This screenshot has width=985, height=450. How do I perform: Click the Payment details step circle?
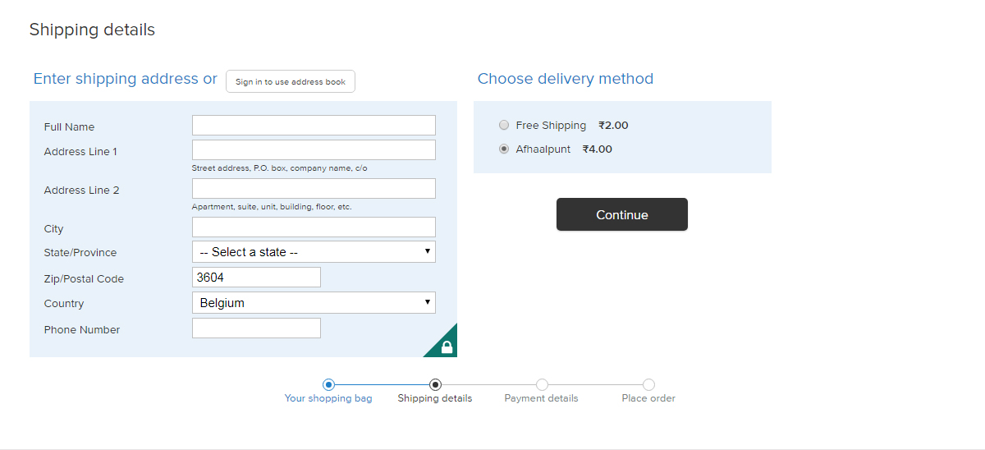tap(542, 384)
